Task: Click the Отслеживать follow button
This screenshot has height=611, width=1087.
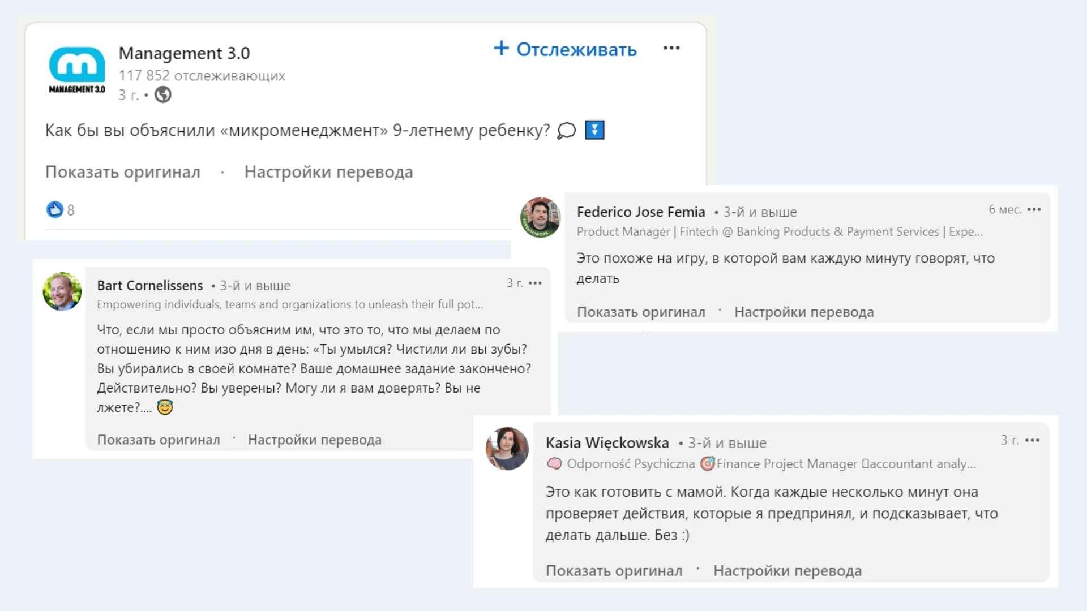Action: point(565,49)
